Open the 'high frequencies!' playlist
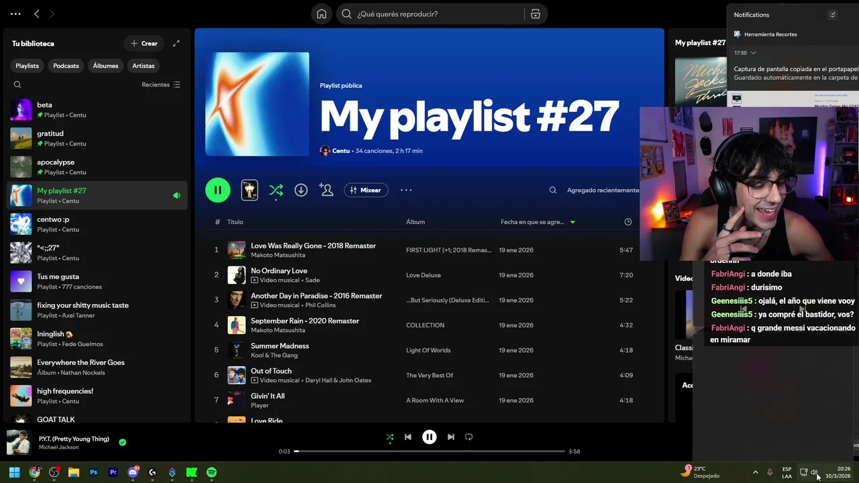The image size is (859, 483). click(97, 396)
